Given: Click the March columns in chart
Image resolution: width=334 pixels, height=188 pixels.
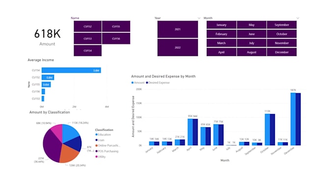Looking at the screenshot, I should (180, 142).
